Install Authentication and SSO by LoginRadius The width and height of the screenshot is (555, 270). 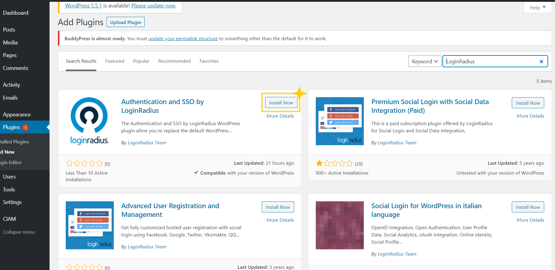(x=281, y=103)
